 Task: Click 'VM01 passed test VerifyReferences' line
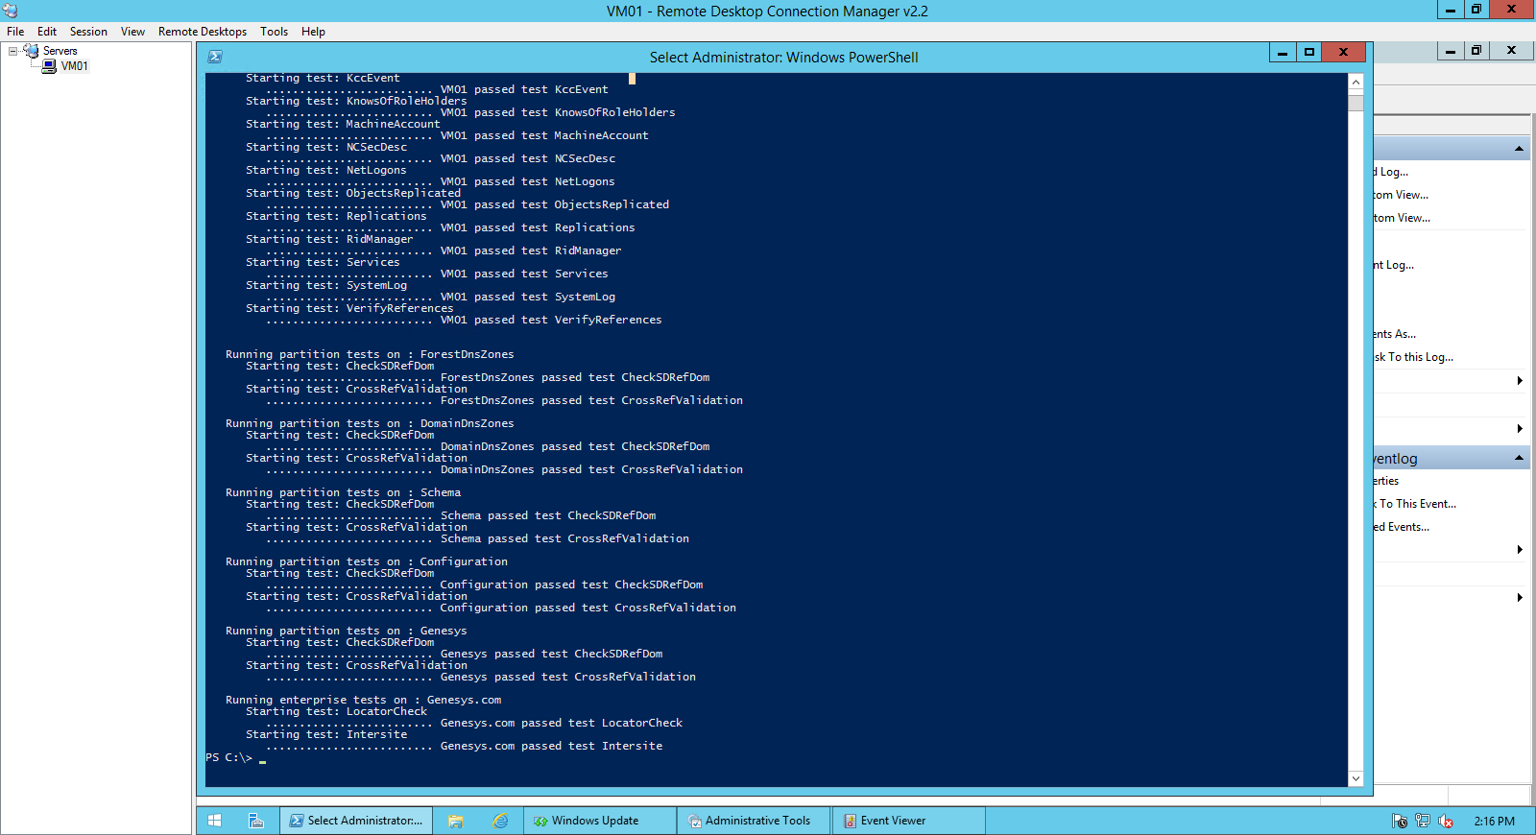click(x=551, y=320)
